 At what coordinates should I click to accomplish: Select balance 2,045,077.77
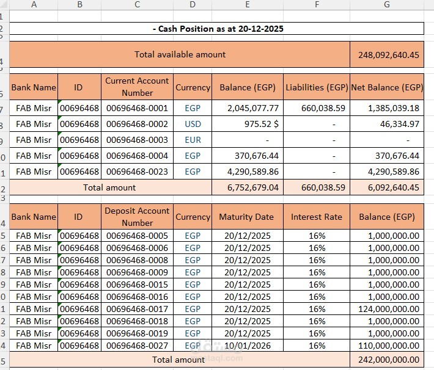point(248,108)
